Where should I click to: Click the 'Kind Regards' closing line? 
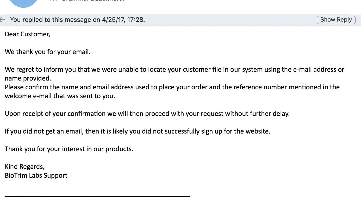(24, 167)
